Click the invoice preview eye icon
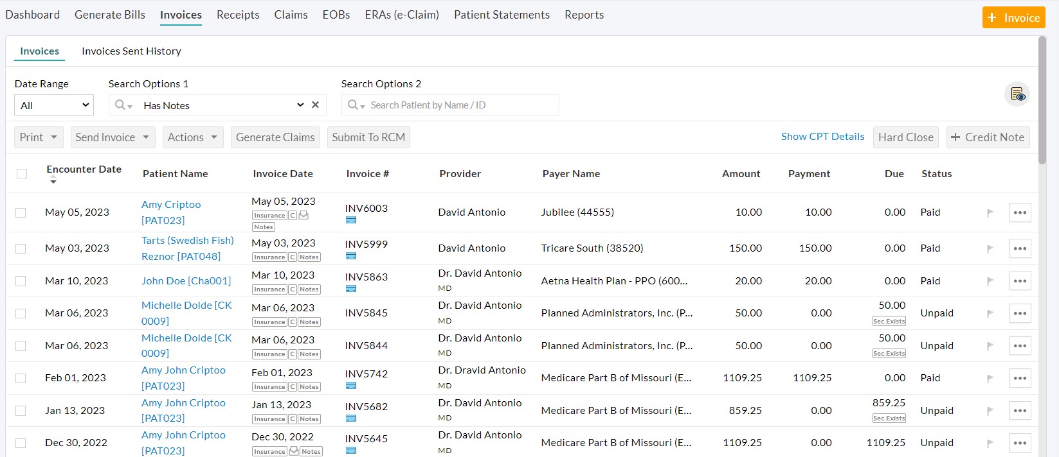This screenshot has height=457, width=1059. click(1017, 95)
